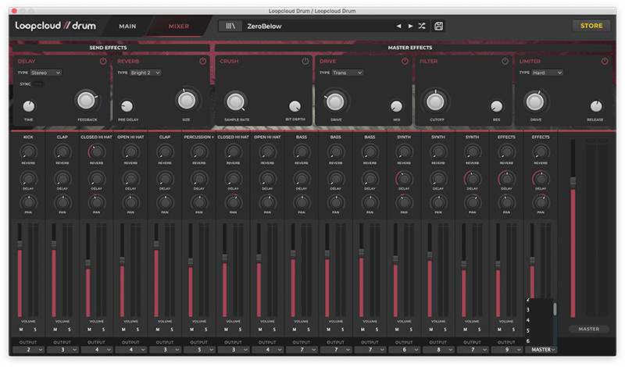Click the Crush BIT DEPTH knob
Screen dimensions: 625x367
click(x=295, y=106)
